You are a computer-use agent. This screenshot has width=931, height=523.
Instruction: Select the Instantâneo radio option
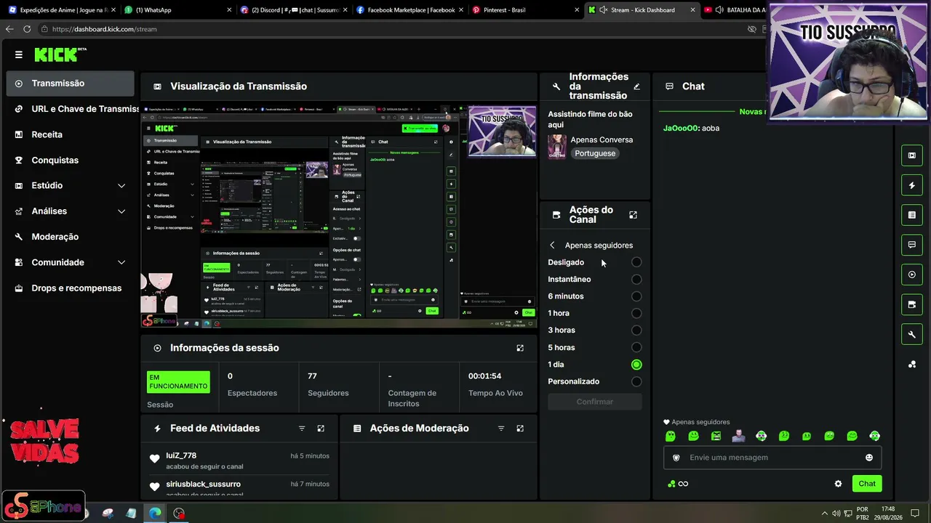click(x=636, y=279)
